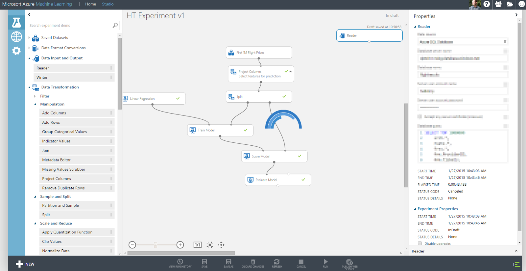This screenshot has height=271, width=526.
Task: Open the Experiments flask icon in sidebar
Action: 16,22
